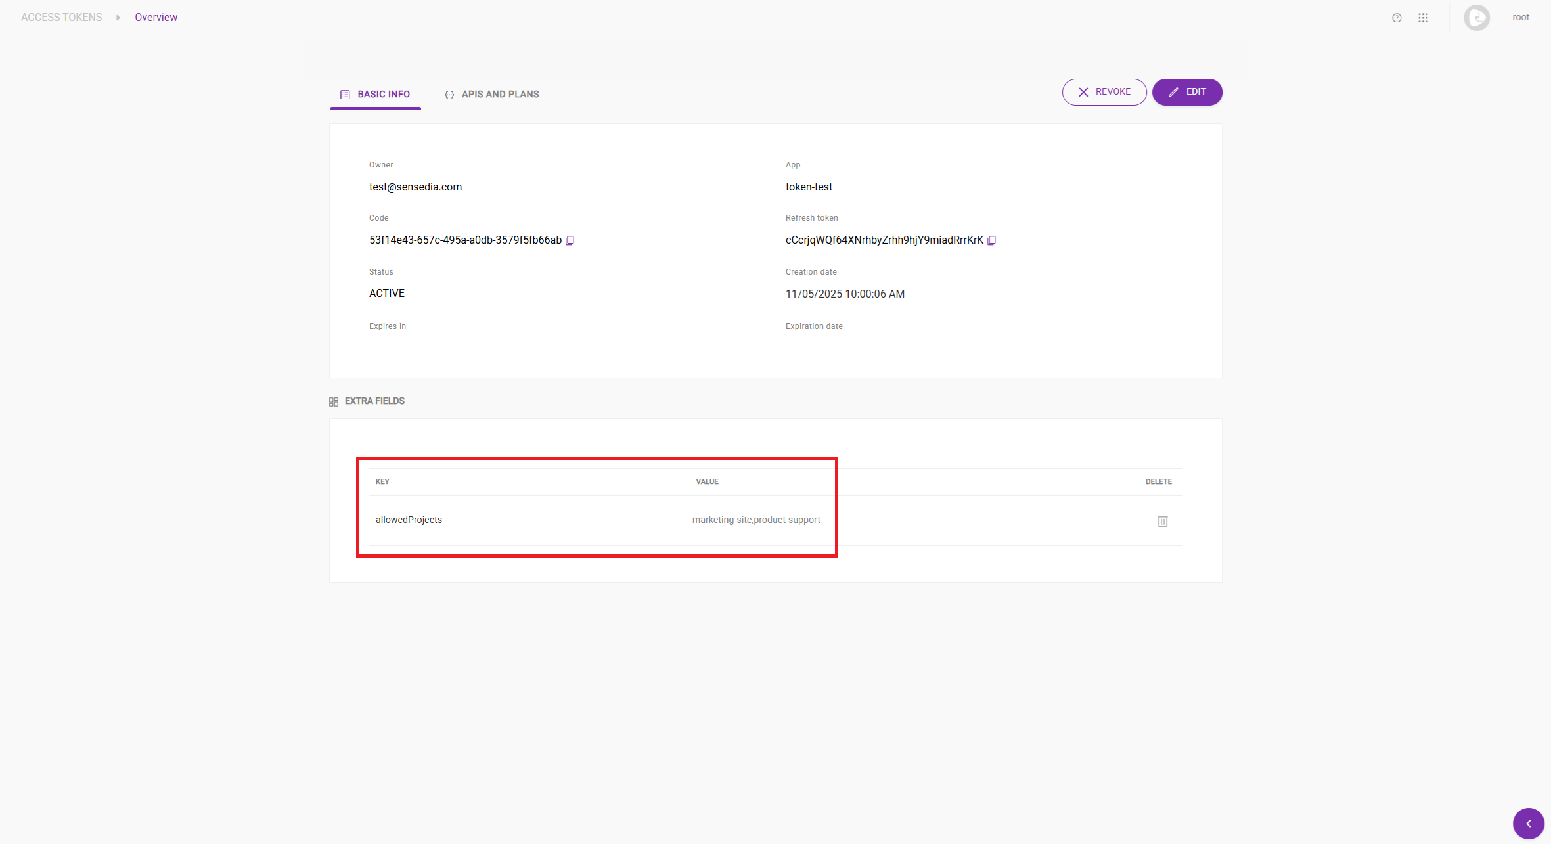Edit the access token
The height and width of the screenshot is (844, 1551).
tap(1186, 92)
